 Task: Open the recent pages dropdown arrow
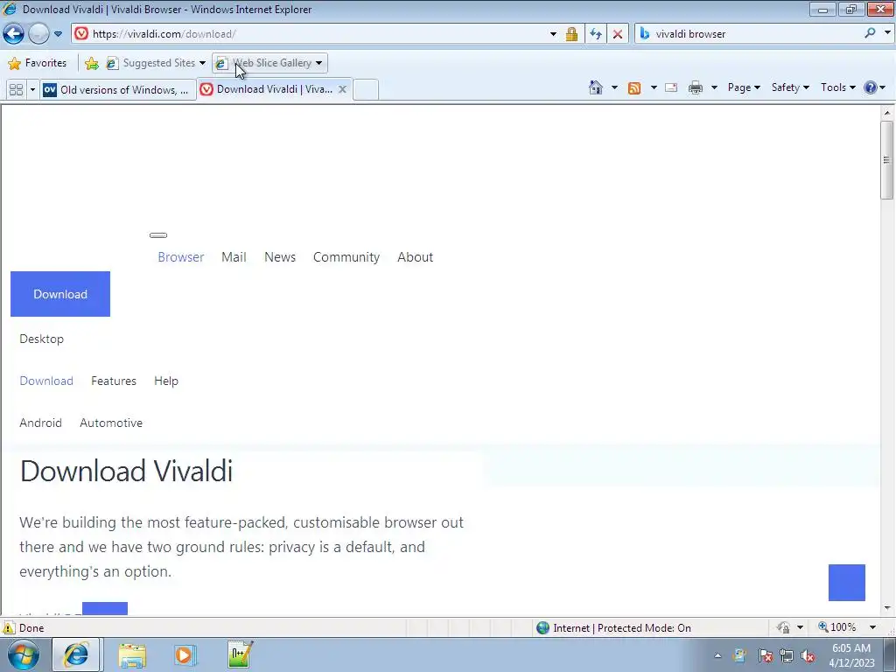click(x=59, y=34)
